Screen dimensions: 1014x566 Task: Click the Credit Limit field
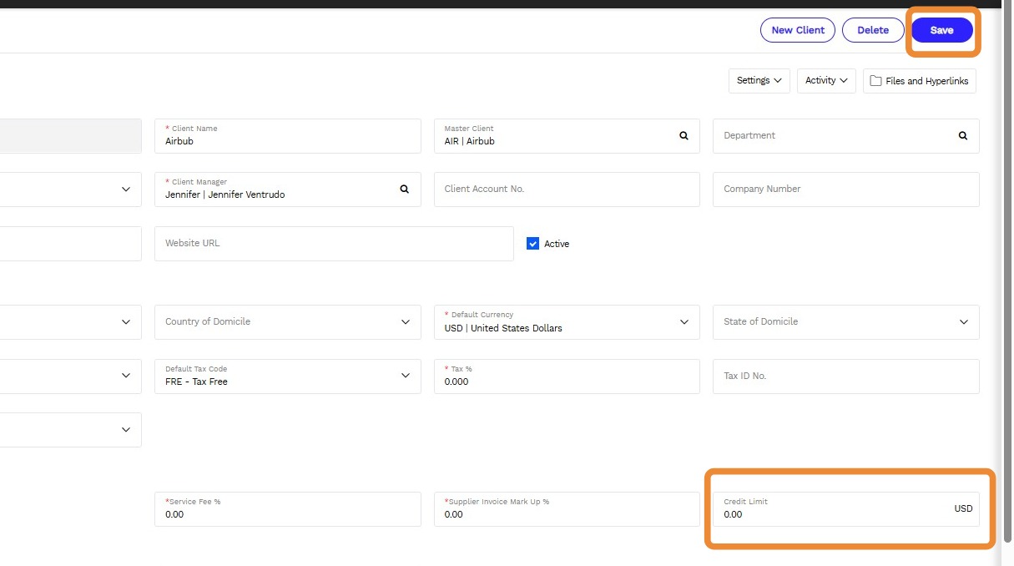(x=846, y=509)
